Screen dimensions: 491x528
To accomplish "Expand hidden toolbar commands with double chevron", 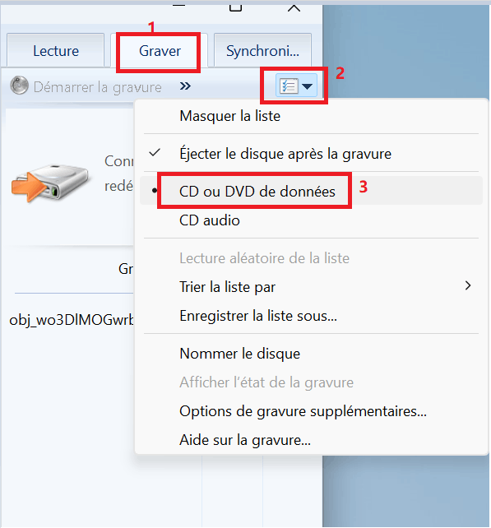I will [x=185, y=86].
